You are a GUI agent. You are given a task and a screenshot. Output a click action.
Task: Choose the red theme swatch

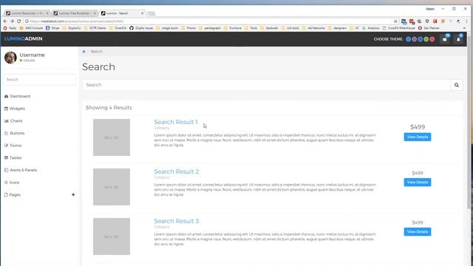tap(432, 39)
